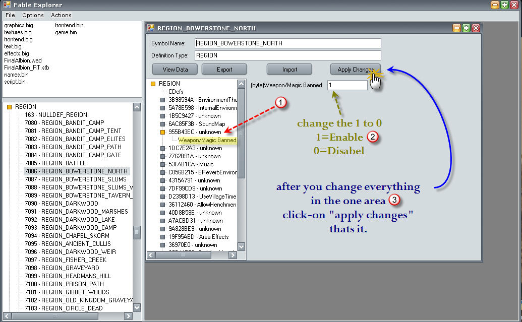Select the Weapon/Magic Banned tree entry
The height and width of the screenshot is (322, 522).
click(x=207, y=140)
